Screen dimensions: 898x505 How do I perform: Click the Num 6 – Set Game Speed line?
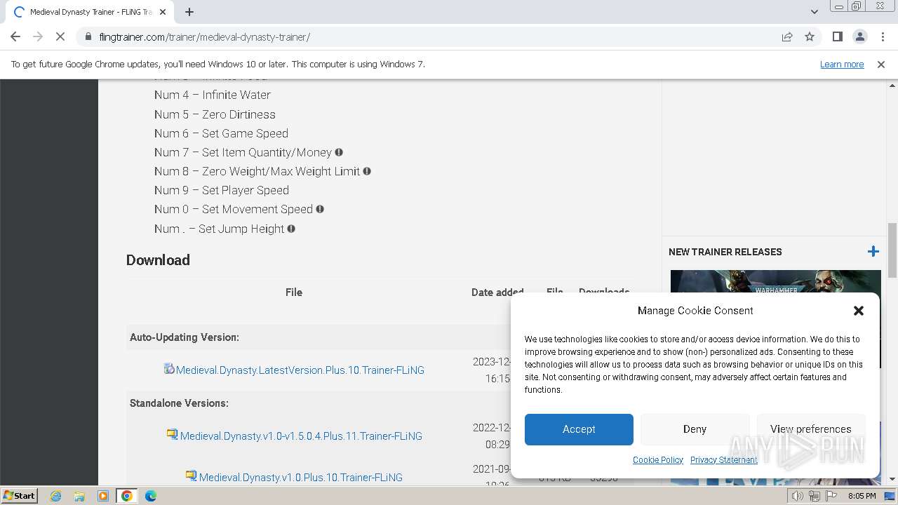221,133
